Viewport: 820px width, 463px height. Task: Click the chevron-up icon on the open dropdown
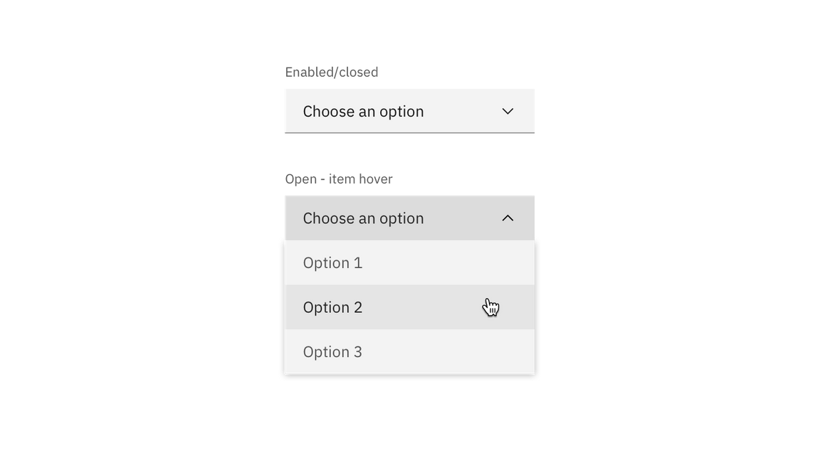pyautogui.click(x=508, y=218)
